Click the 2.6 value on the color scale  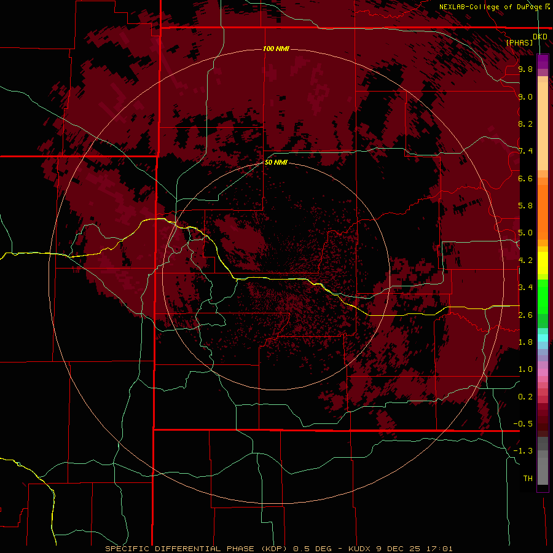point(525,315)
